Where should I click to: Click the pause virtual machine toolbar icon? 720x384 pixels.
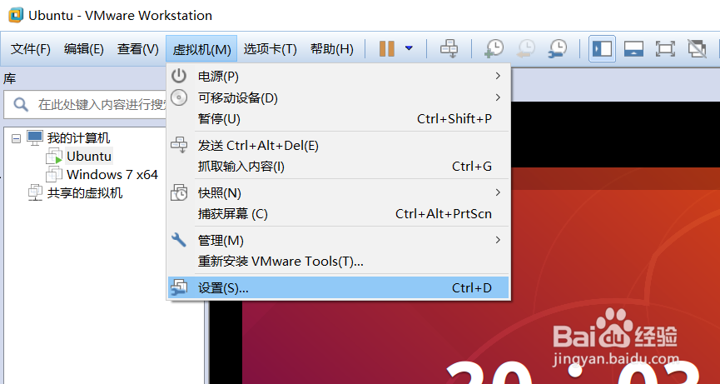[386, 48]
